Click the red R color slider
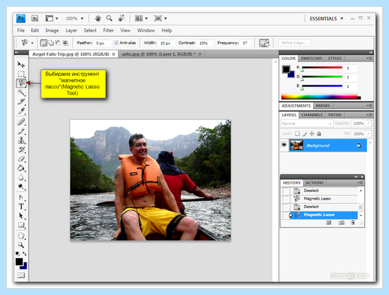This screenshot has height=295, width=389. (322, 67)
